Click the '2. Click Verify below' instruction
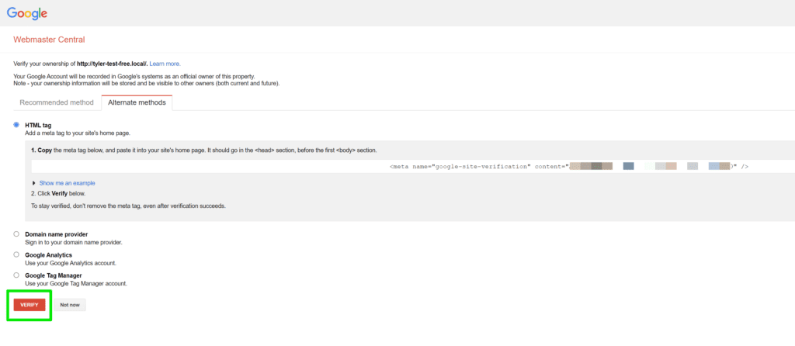Viewport: 795px width, 346px height. click(58, 193)
